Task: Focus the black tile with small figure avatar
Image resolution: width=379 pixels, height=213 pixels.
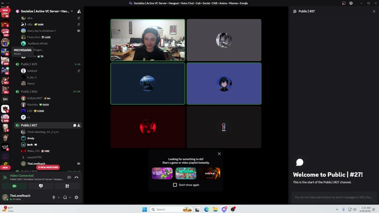Action: [x=224, y=127]
